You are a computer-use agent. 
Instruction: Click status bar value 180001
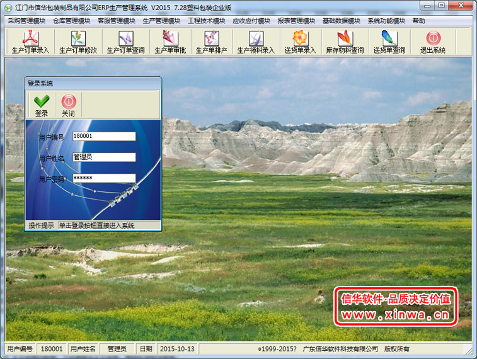(52, 349)
